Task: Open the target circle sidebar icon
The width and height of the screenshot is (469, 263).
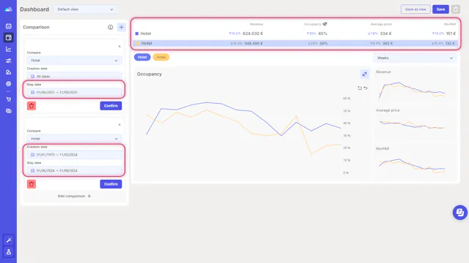Action: point(8,84)
